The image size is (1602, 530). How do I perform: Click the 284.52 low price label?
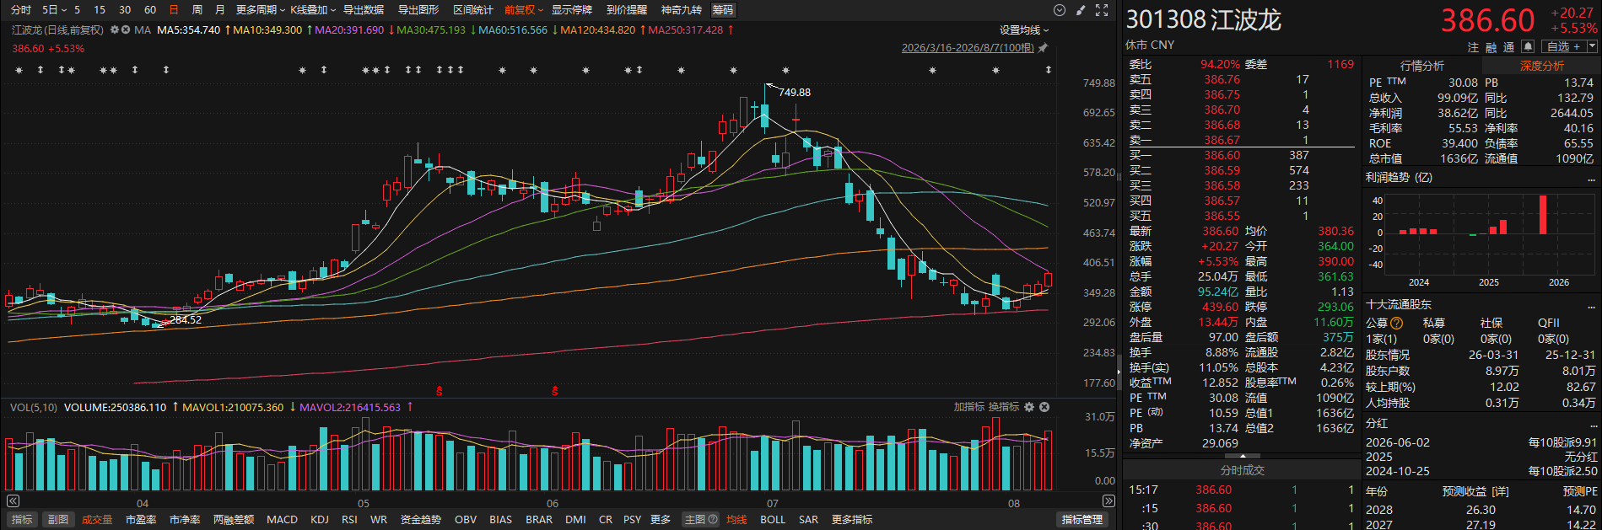click(186, 320)
